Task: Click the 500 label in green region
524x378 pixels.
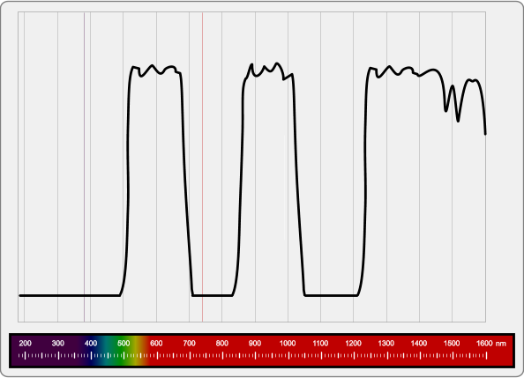Action: (x=124, y=344)
